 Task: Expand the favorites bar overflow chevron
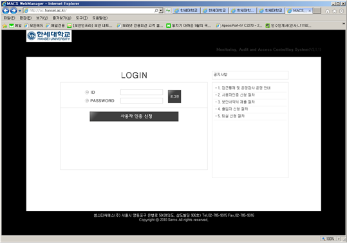(344, 23)
